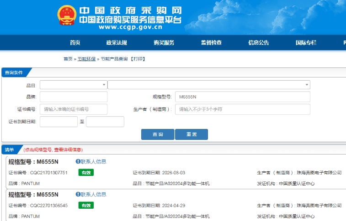Viewport: 346px width, 221px height.
Task: Click the 查询 search button
Action: [158, 134]
